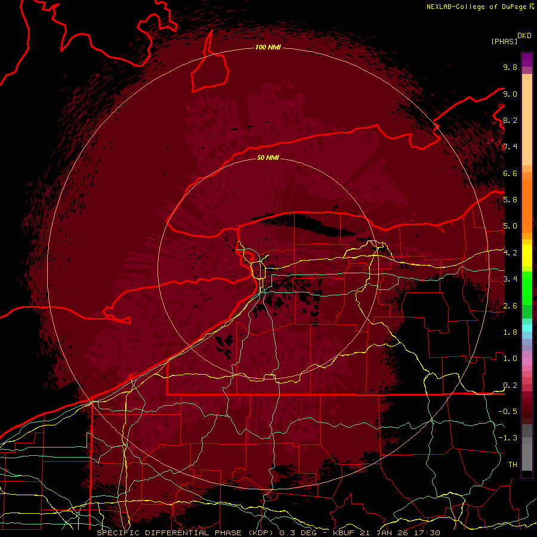The width and height of the screenshot is (537, 537).
Task: Click the pink segment of the color bar
Action: pyautogui.click(x=527, y=362)
